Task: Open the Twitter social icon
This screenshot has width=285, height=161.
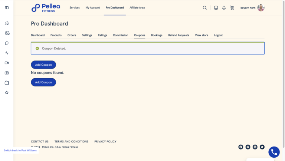Action: pyautogui.click(x=262, y=147)
